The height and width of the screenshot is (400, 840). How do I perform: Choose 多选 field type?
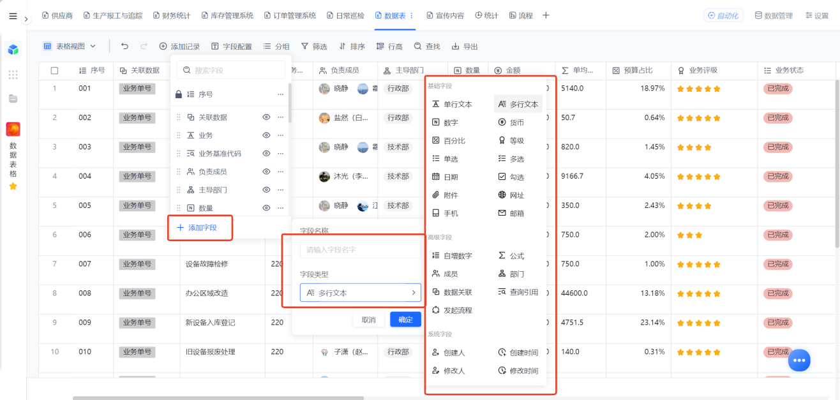(x=511, y=159)
